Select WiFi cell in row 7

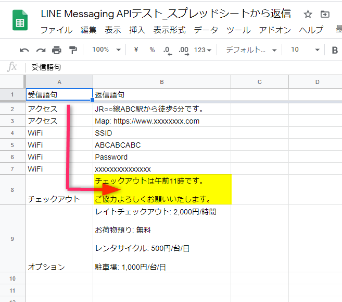(59, 169)
